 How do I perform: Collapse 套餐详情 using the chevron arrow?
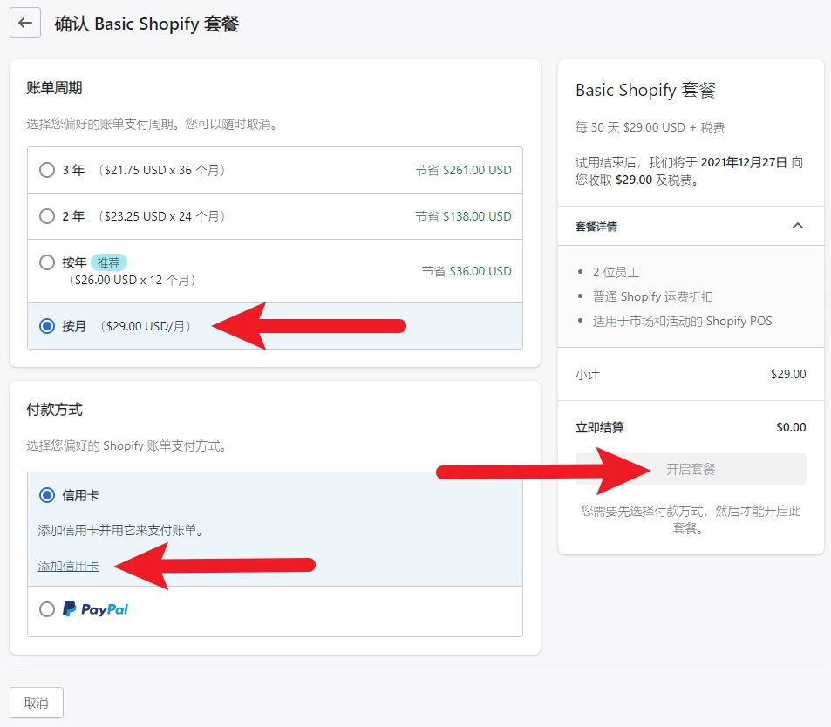coord(797,226)
